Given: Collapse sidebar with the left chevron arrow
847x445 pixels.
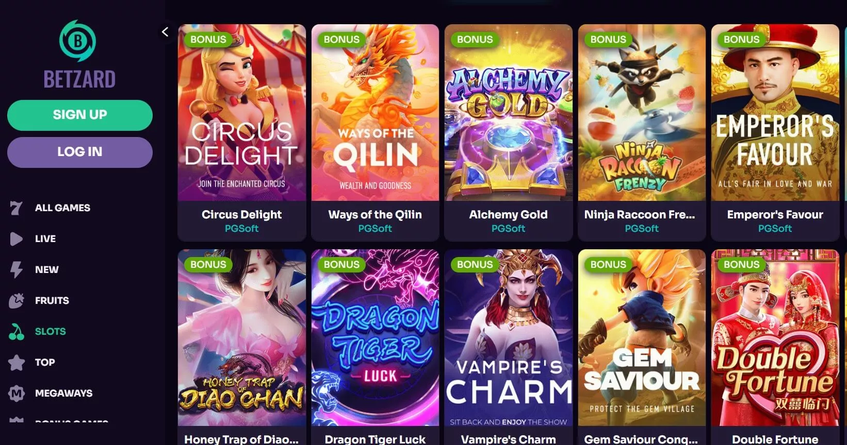Looking at the screenshot, I should click(x=165, y=32).
